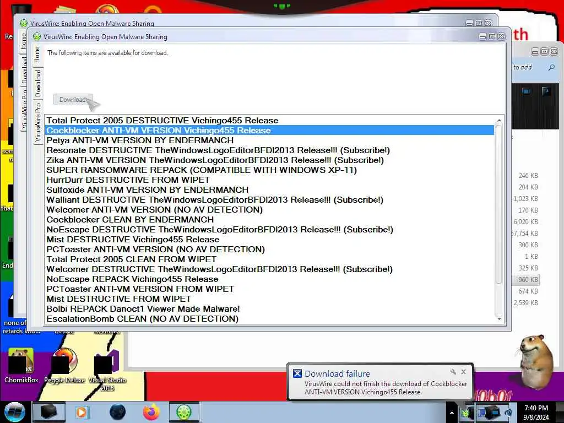The image size is (564, 423).
Task: Click the error icon in Download failure notification
Action: 297,373
